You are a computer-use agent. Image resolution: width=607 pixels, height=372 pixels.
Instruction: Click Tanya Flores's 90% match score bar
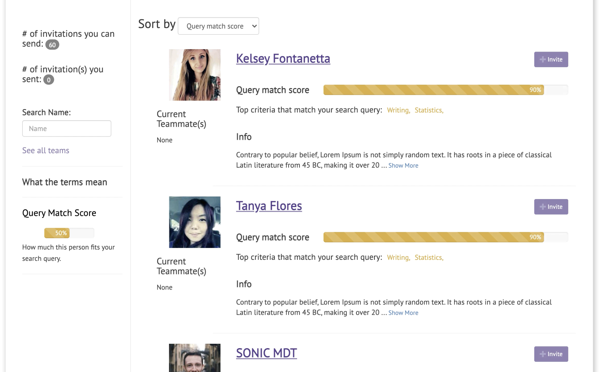point(446,237)
